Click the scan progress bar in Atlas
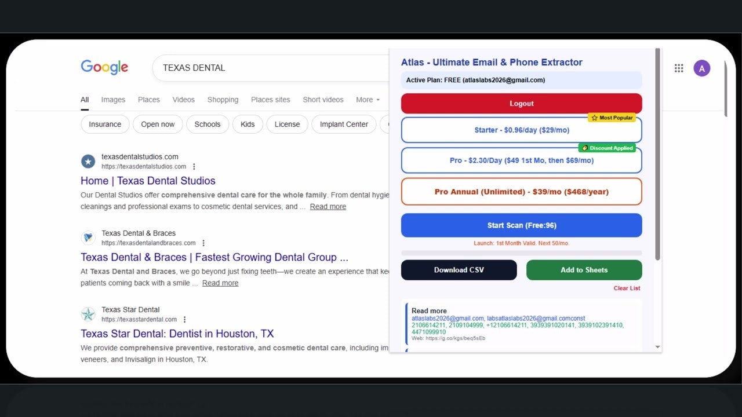The image size is (742, 417). point(521,253)
